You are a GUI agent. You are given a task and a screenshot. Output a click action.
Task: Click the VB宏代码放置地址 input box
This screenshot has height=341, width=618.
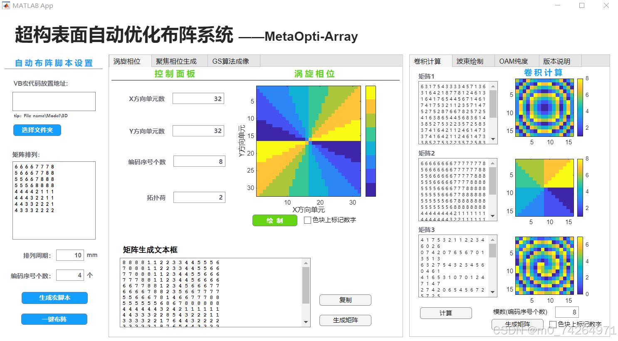click(54, 101)
